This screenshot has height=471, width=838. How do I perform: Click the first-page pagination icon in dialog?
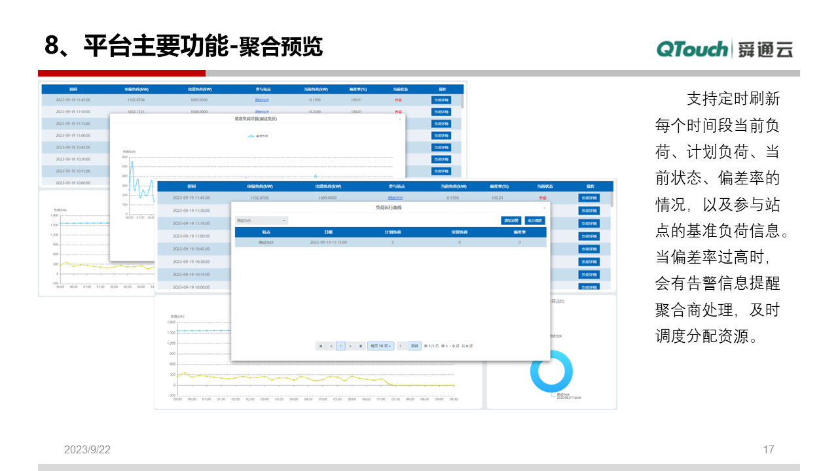click(x=321, y=345)
